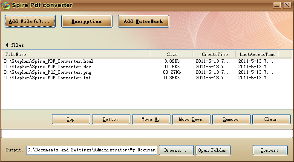Viewport: 294px width, 162px height.
Task: Click the LastAccessTime cell of the .txt row
Action: pyautogui.click(x=256, y=78)
